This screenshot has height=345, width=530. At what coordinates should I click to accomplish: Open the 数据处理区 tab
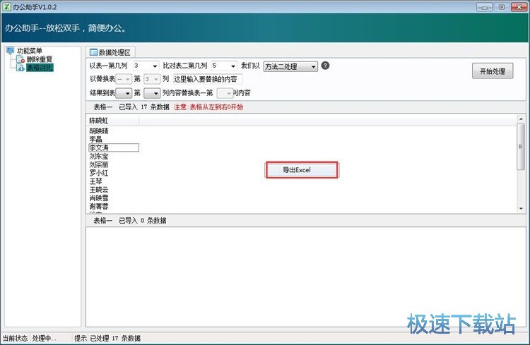point(110,52)
